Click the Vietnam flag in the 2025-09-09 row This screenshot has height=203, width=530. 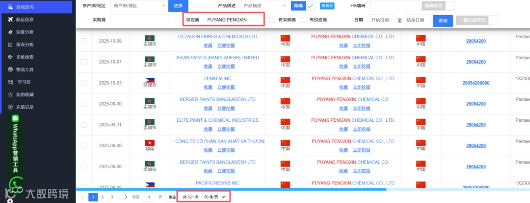(150, 143)
